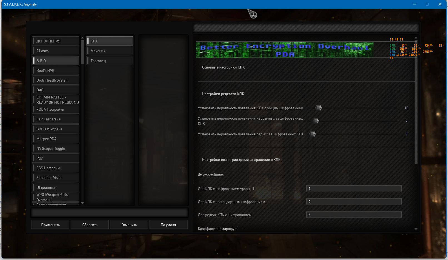Switch to the Торговец subsection
Image resolution: width=448 pixels, height=260 pixels.
(110, 61)
